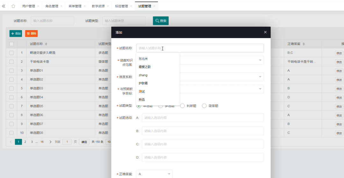The width and height of the screenshot is (344, 178).
Task: Focus option D content input
Action: (x=203, y=157)
